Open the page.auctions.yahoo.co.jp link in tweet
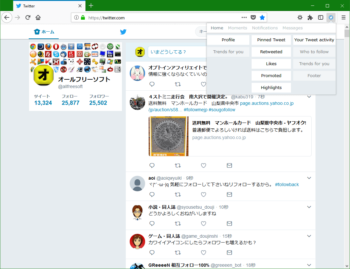Screen dimensions: 350x269 267,103
